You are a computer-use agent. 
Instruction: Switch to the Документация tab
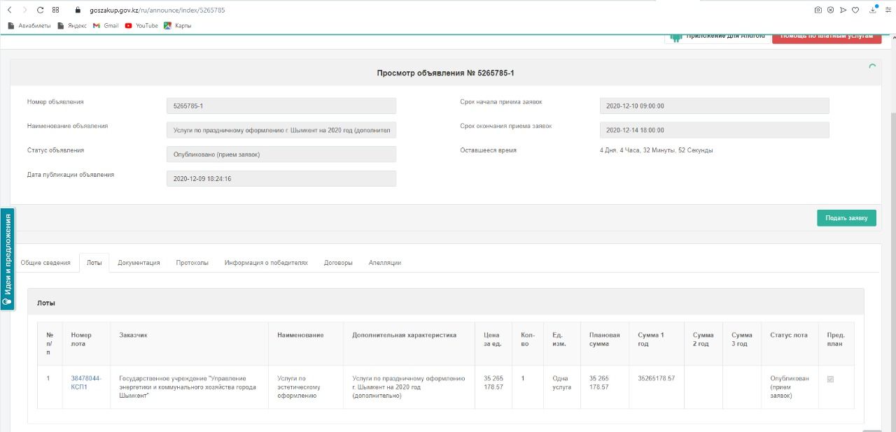(x=139, y=263)
